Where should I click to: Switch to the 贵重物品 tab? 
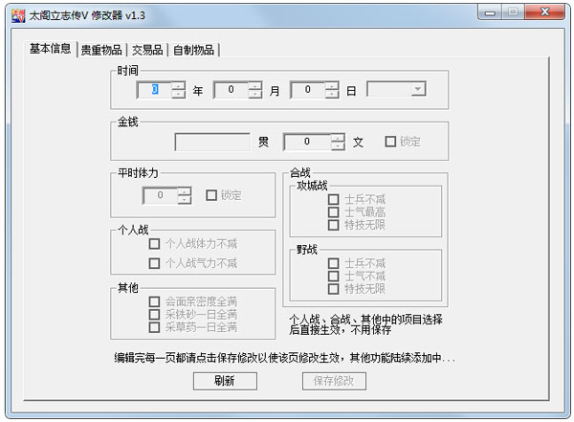[100, 50]
